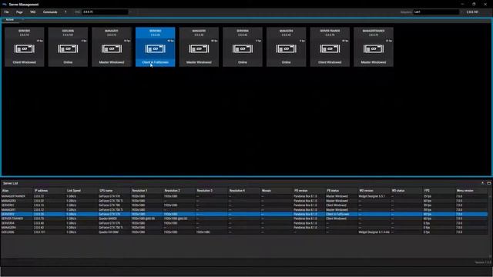
Task: Open the Page menu
Action: pyautogui.click(x=19, y=12)
